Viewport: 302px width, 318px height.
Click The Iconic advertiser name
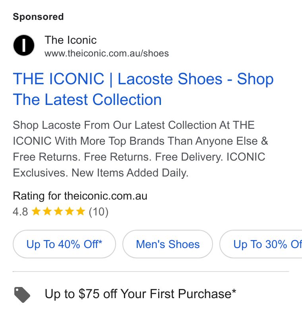[71, 40]
